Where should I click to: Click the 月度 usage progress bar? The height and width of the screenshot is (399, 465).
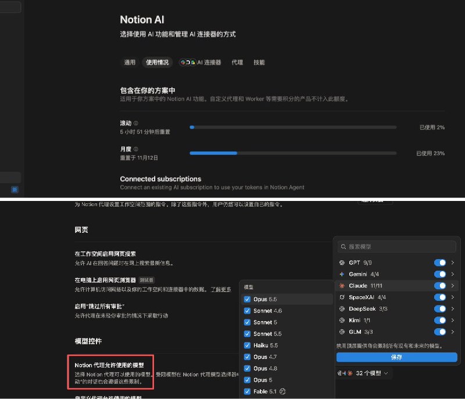point(293,153)
